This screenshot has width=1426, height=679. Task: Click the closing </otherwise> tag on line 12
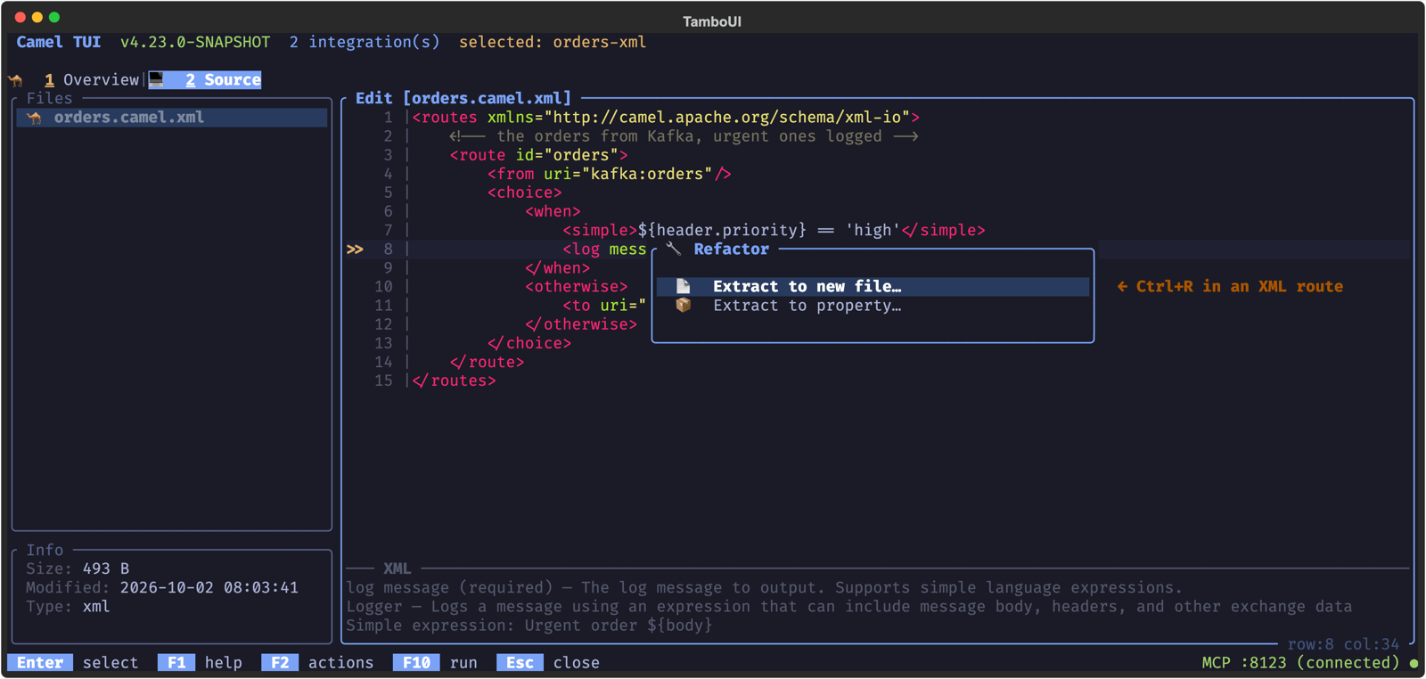tap(581, 324)
